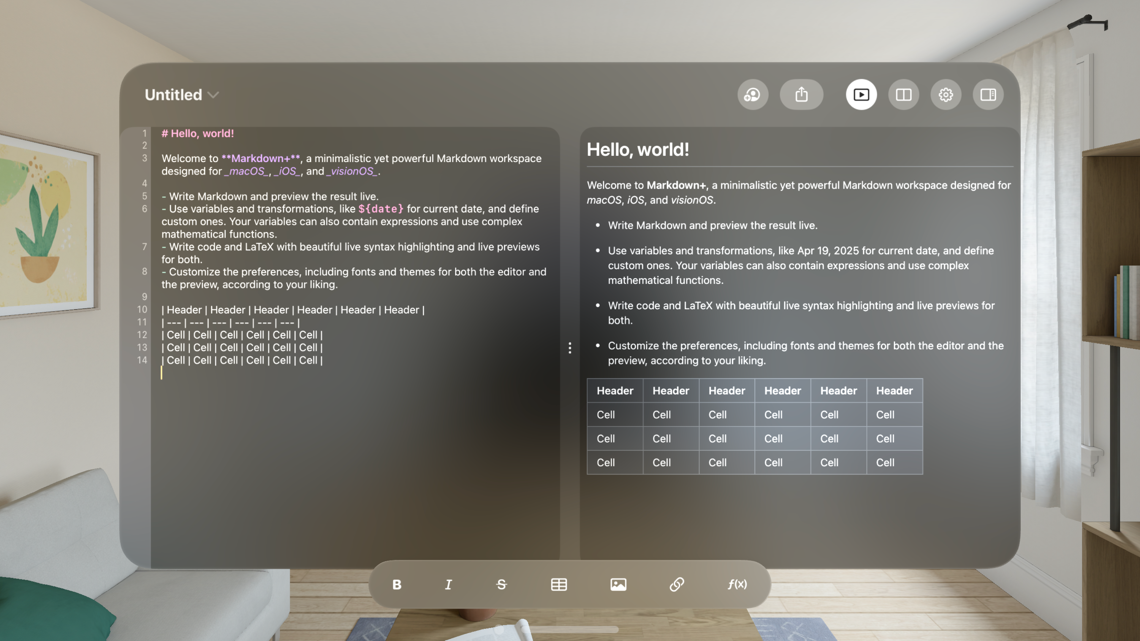
Task: Switch to split view layout icon
Action: click(903, 94)
